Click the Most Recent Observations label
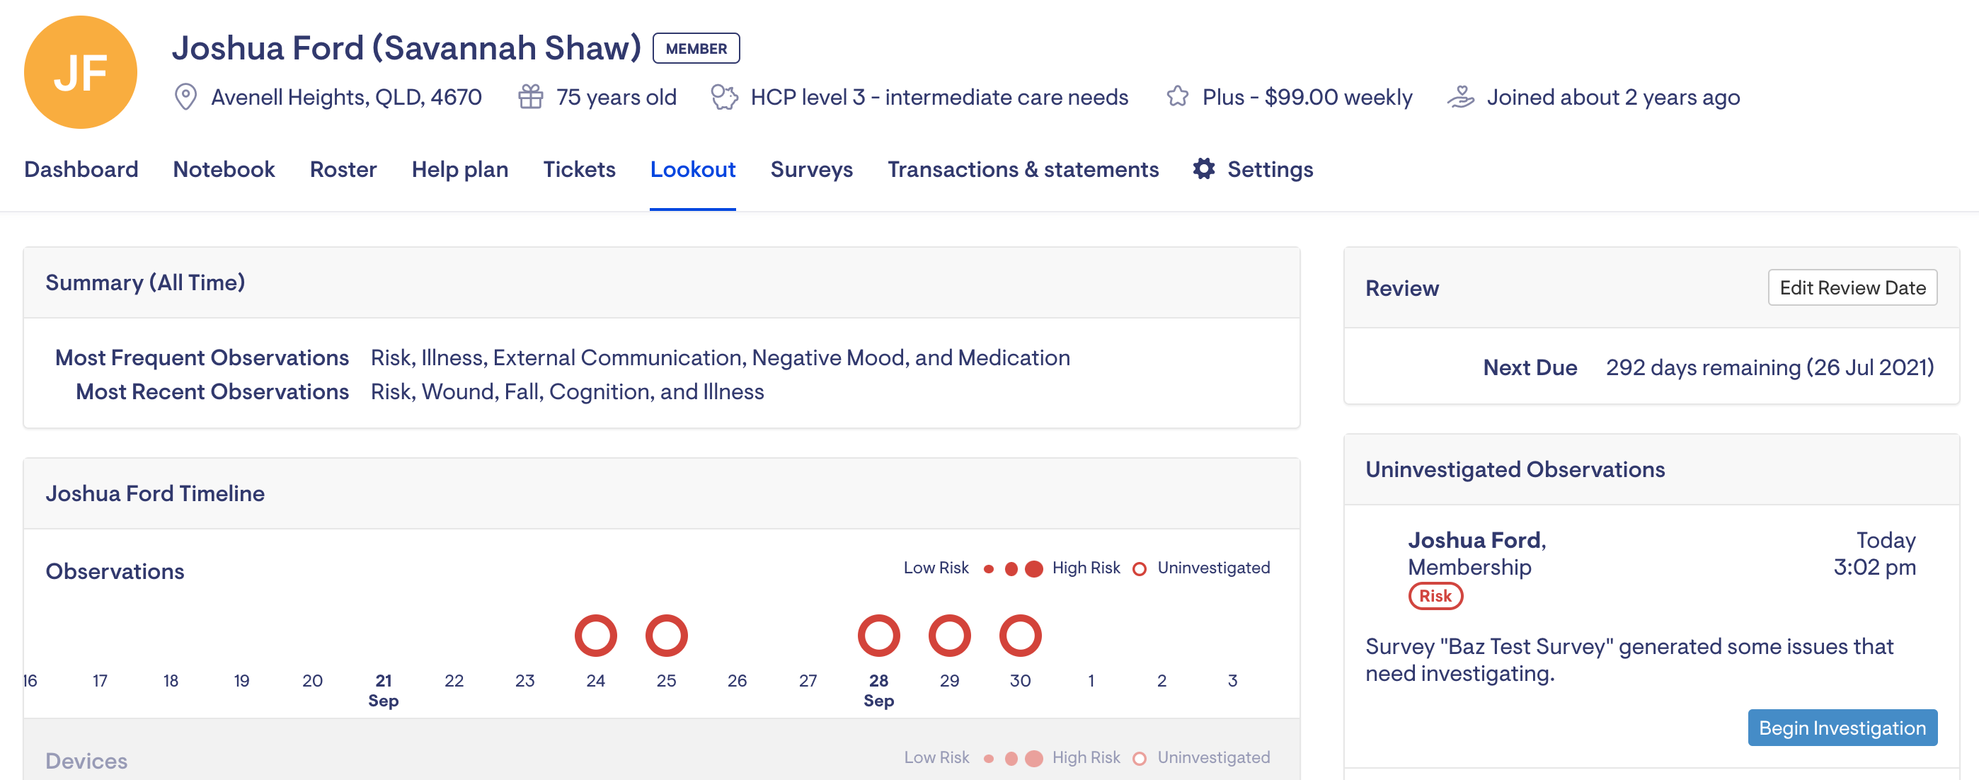Image resolution: width=1979 pixels, height=780 pixels. pos(212,391)
